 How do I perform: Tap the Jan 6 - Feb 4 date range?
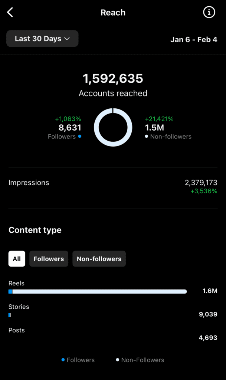pyautogui.click(x=194, y=39)
